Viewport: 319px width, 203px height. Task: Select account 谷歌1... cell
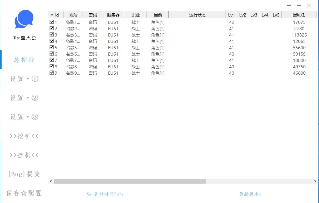tap(73, 22)
